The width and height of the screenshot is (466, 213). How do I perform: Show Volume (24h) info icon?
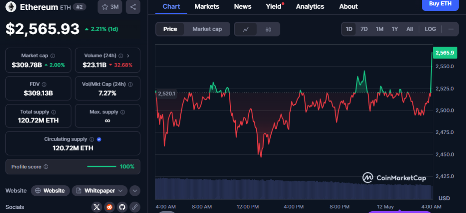point(121,56)
